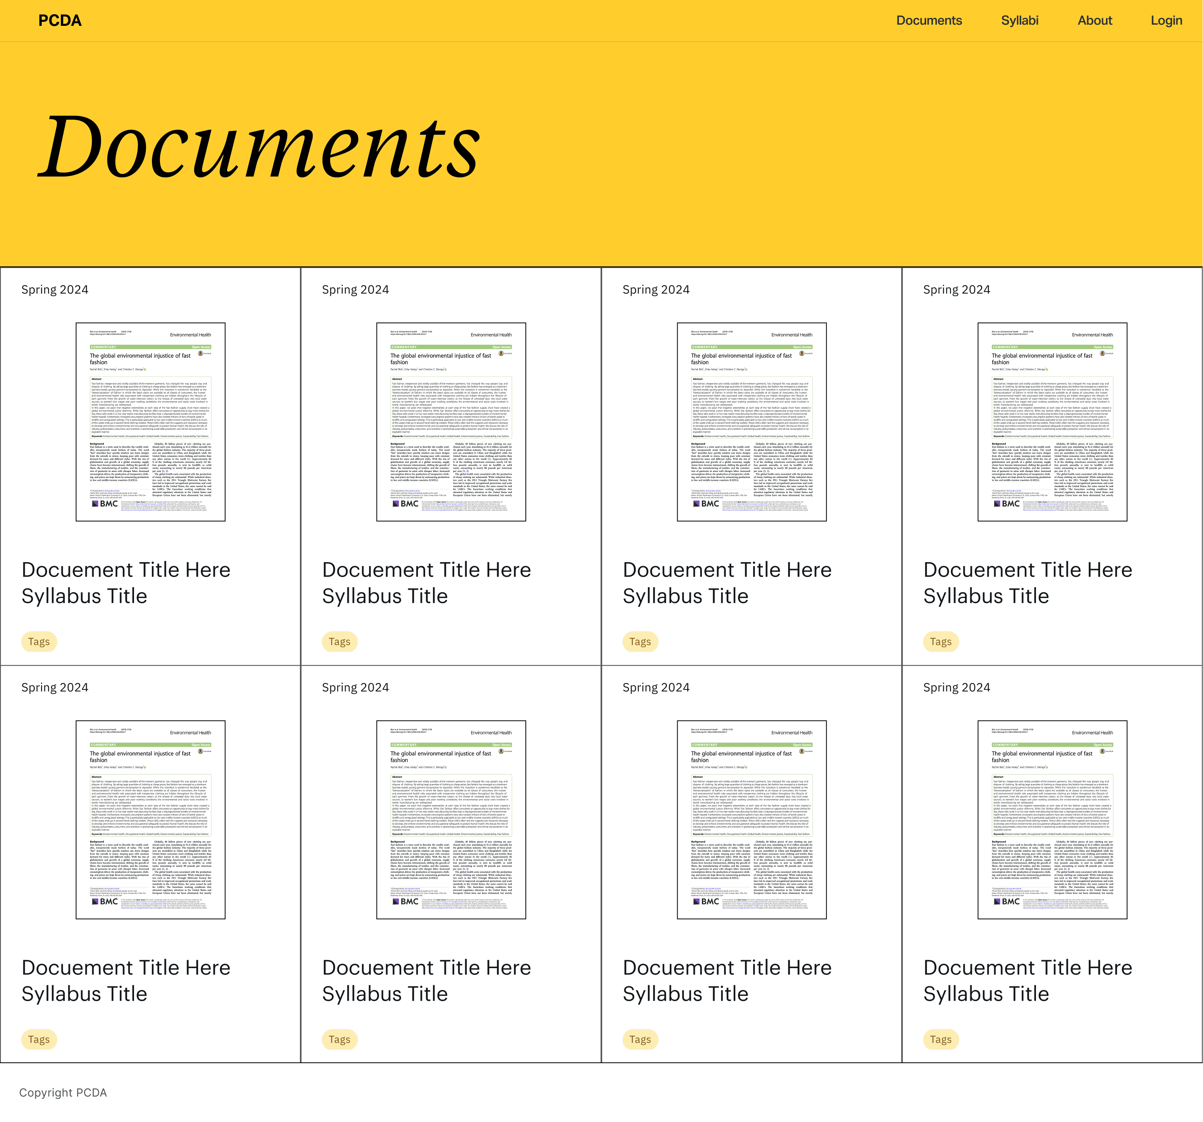
Task: Open second row fourth document thumbnail
Action: click(1052, 819)
